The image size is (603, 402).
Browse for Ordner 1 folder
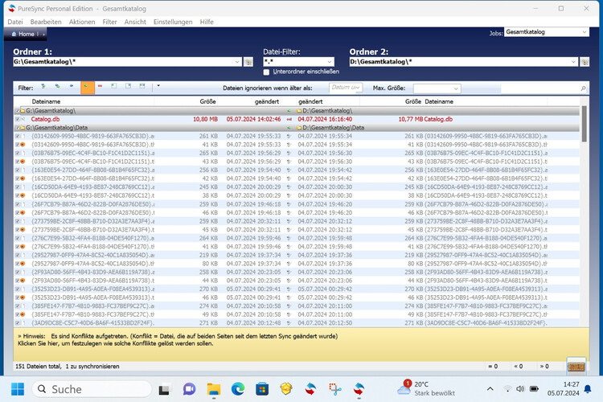(248, 62)
